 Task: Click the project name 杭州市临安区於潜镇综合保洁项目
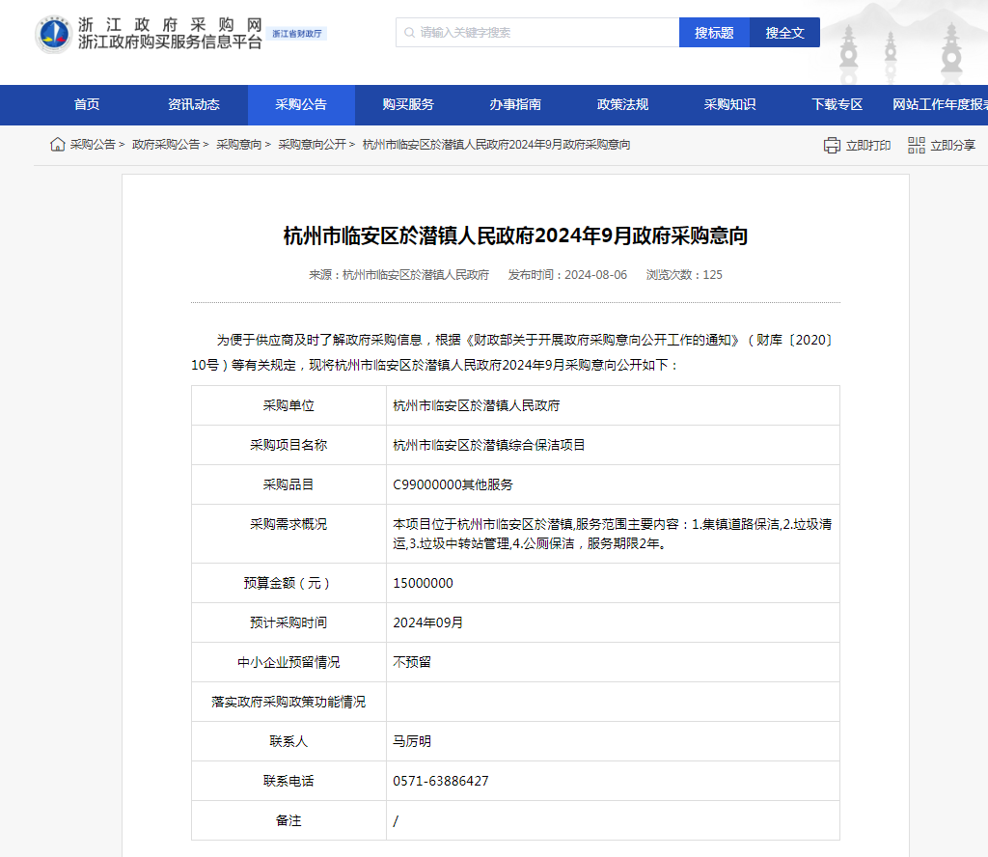pyautogui.click(x=489, y=446)
